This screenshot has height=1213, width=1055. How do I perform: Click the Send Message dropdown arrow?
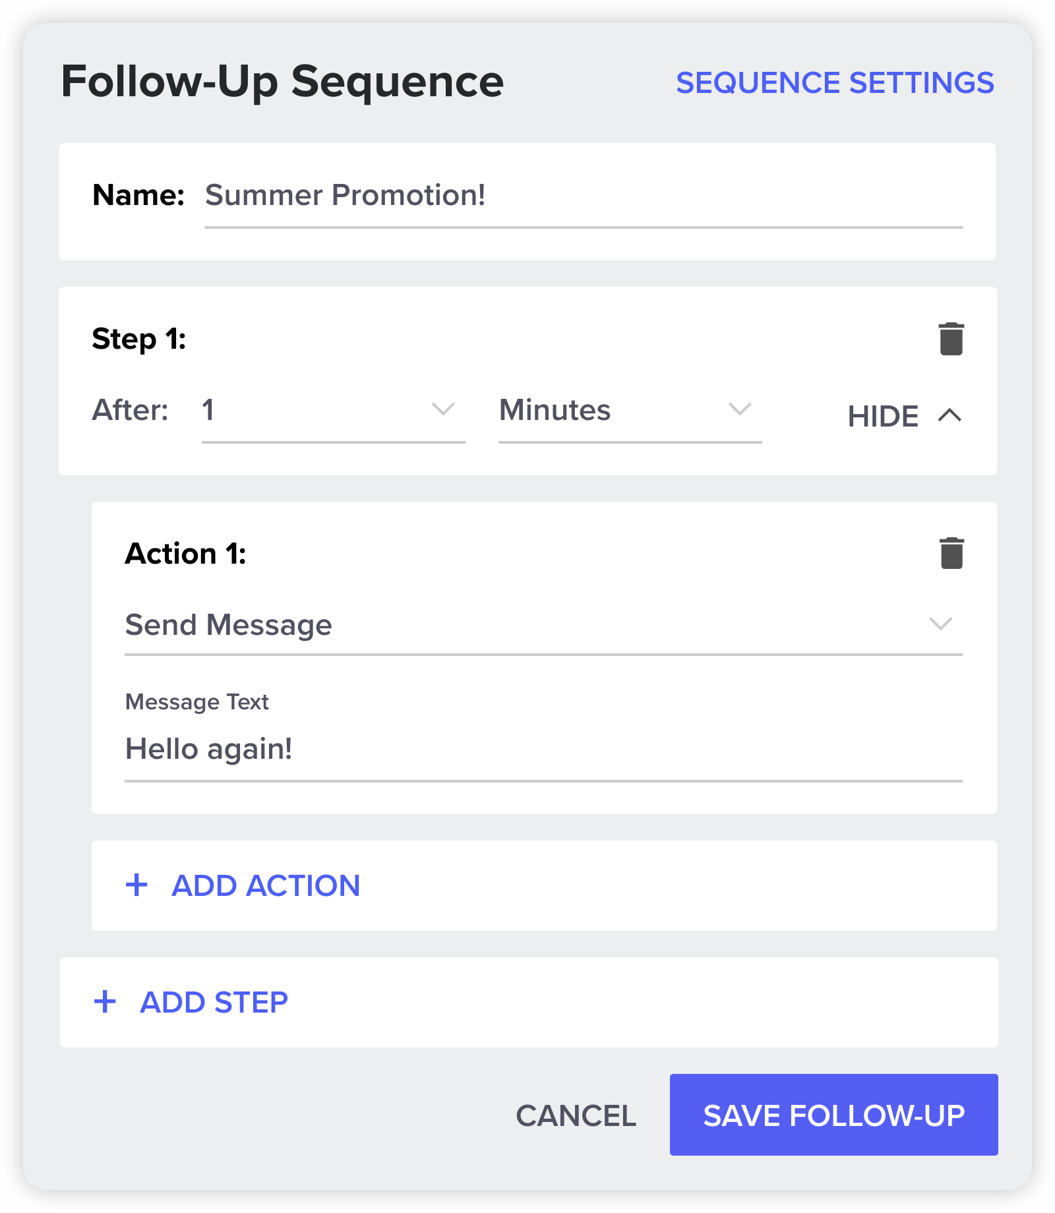point(940,624)
